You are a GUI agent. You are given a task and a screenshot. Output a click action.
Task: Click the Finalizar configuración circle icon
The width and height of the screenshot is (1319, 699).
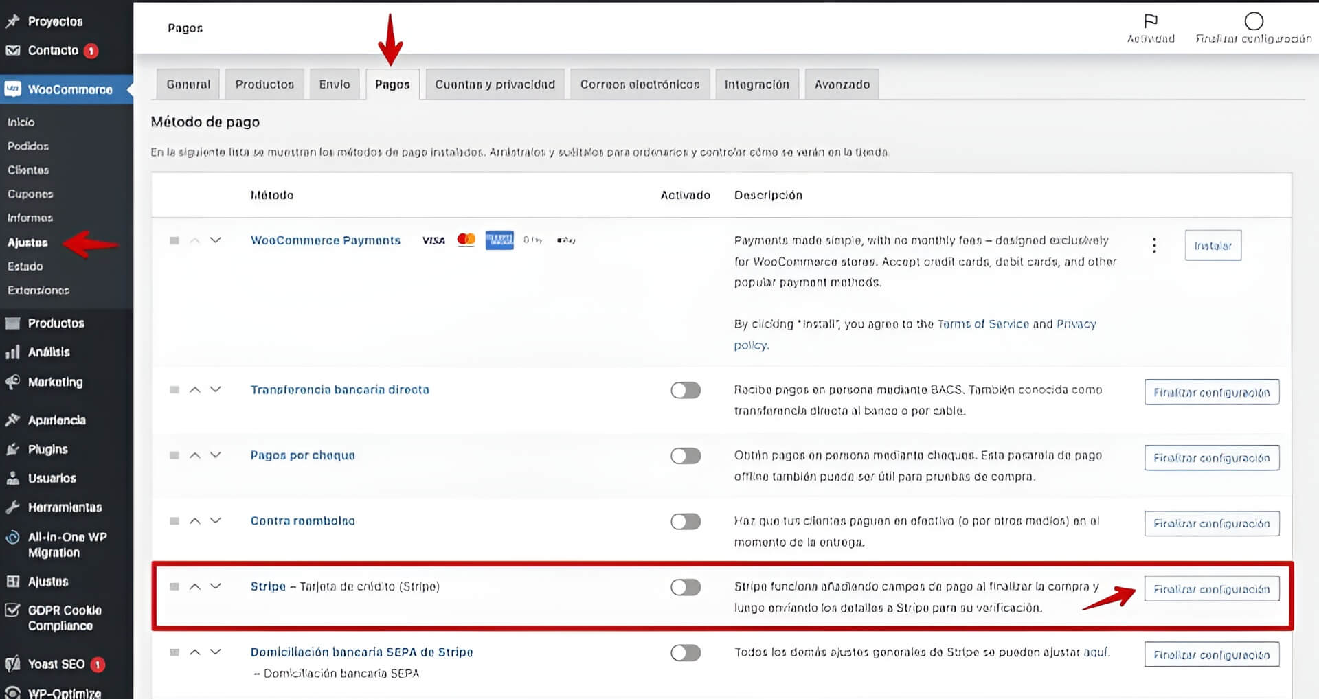click(x=1254, y=21)
